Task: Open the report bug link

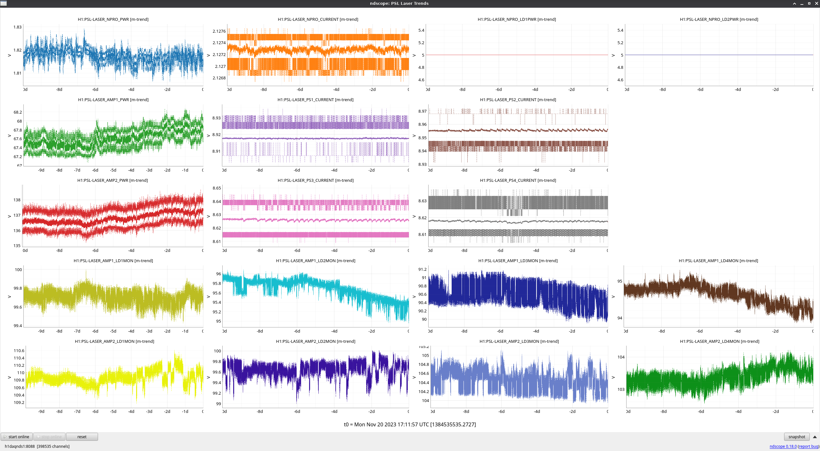Action: [808, 446]
